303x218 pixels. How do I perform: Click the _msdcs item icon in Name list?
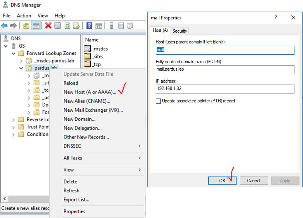tap(87, 48)
